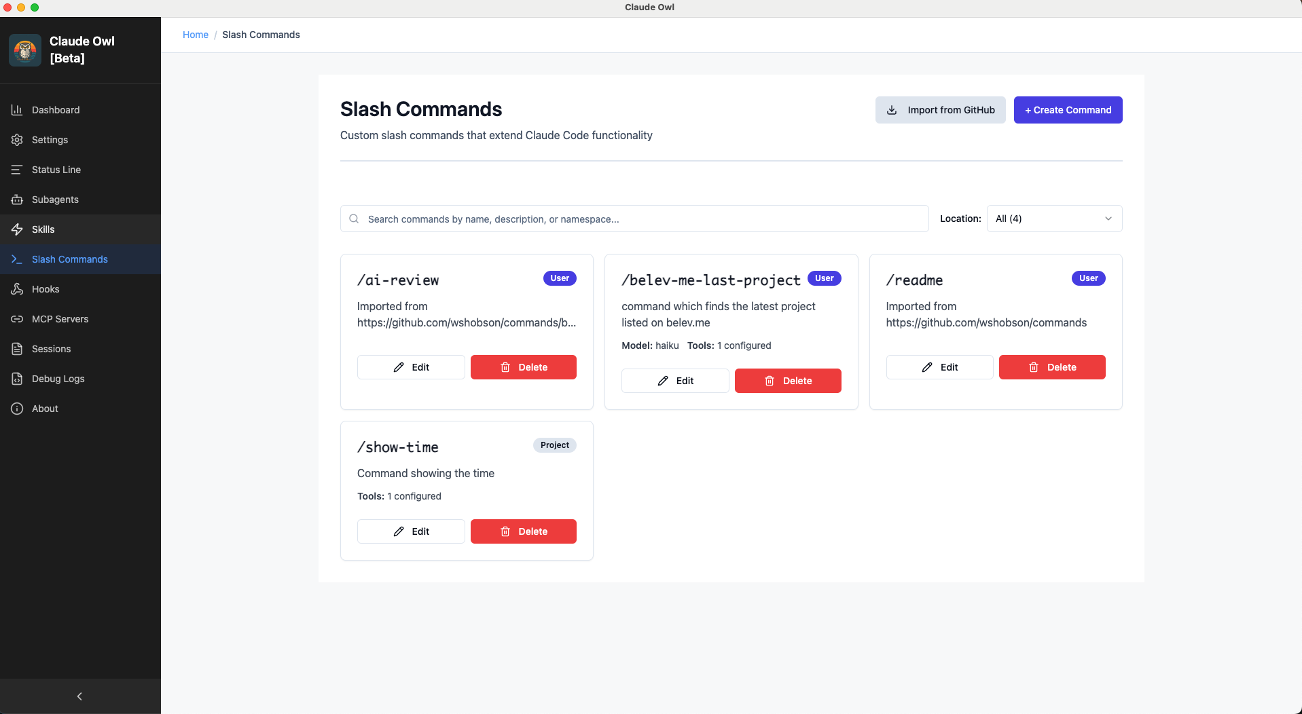The image size is (1302, 714).
Task: Navigate to Subagents
Action: click(80, 200)
